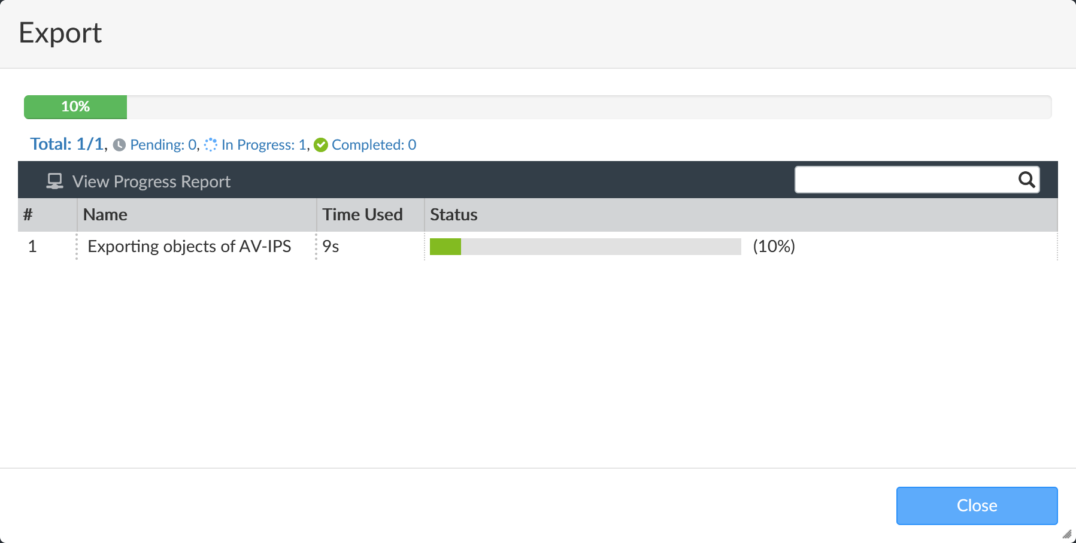This screenshot has height=543, width=1076.
Task: Click the 10% overall progress bar
Action: [x=75, y=107]
